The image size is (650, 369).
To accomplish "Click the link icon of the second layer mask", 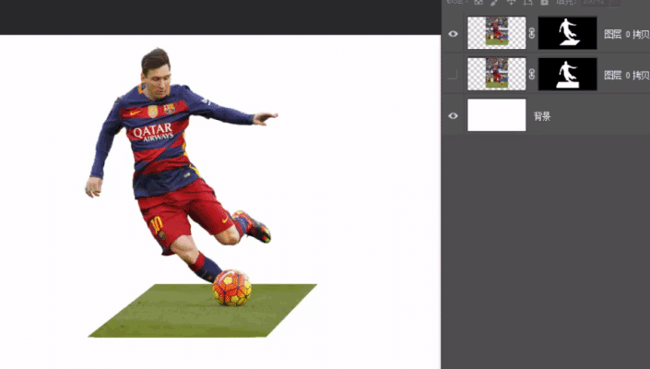I will pyautogui.click(x=532, y=74).
